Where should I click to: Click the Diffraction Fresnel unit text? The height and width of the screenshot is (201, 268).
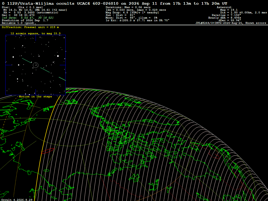[30, 27]
